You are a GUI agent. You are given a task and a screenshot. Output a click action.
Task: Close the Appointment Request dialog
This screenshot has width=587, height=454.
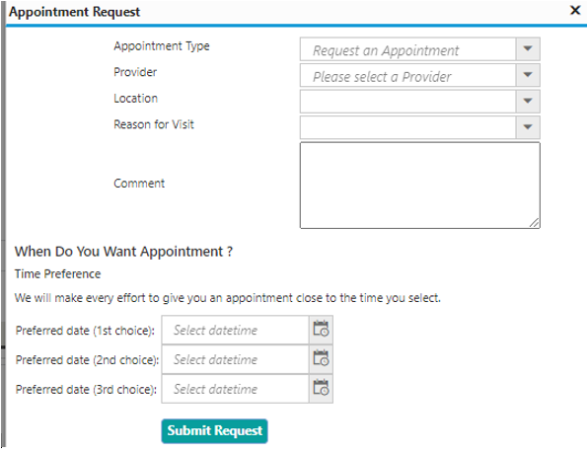(575, 10)
